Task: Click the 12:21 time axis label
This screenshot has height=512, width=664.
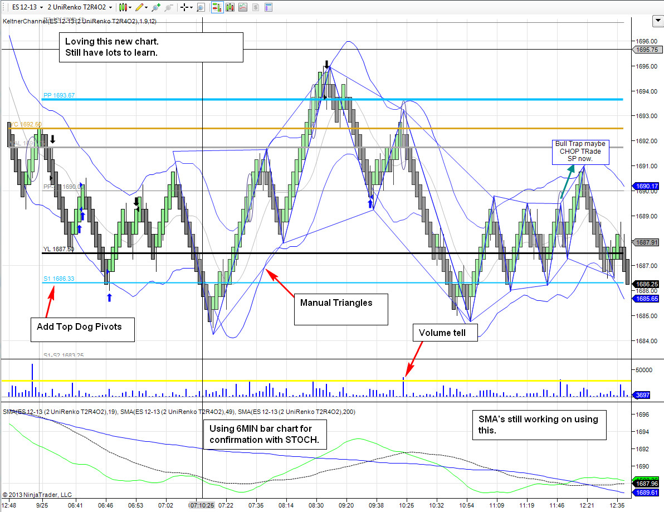Action: pos(587,505)
